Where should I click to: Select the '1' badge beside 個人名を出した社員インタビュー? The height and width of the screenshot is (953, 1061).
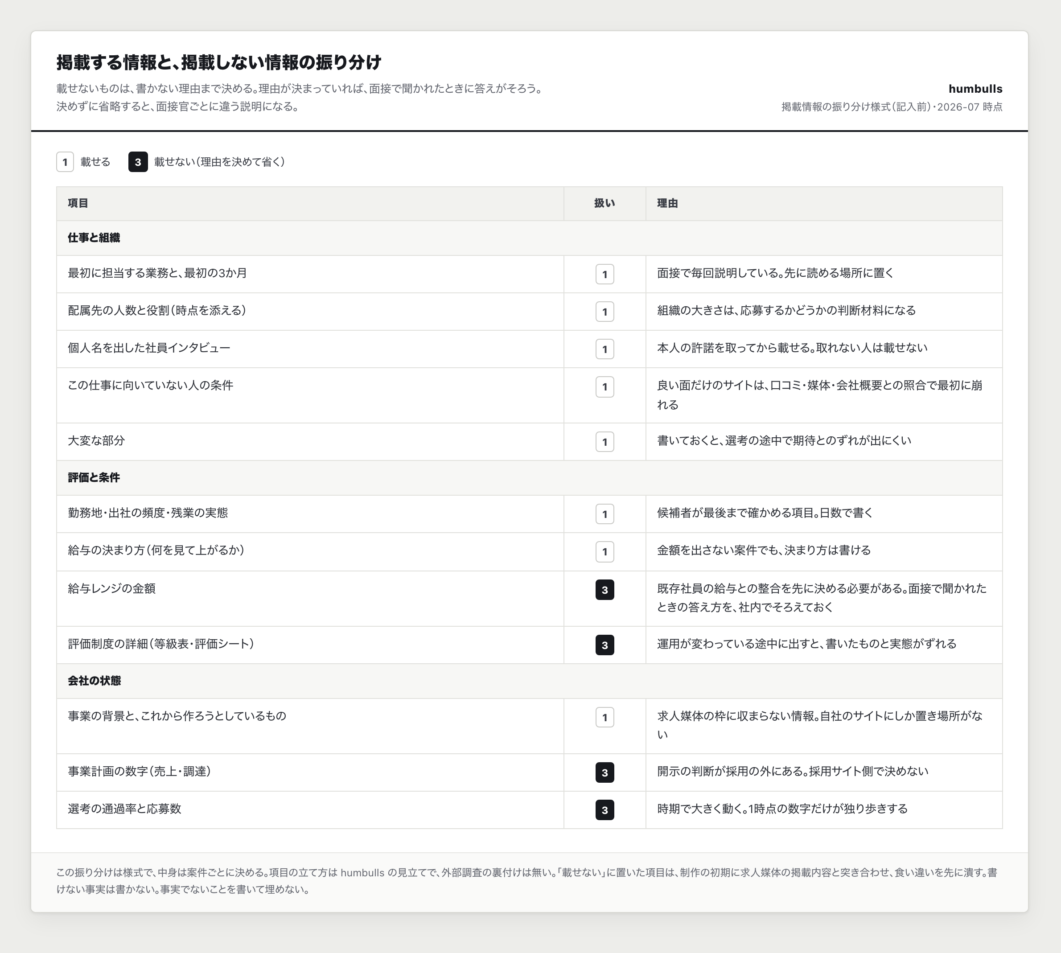605,349
